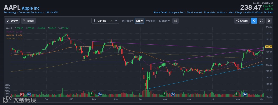The width and height of the screenshot is (278, 105).
Task: Click the 270.00 price axis label
Action: tap(269, 27)
